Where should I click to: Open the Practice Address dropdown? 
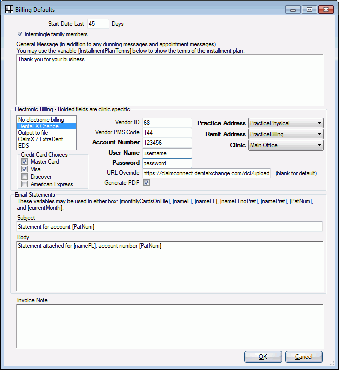coord(286,123)
